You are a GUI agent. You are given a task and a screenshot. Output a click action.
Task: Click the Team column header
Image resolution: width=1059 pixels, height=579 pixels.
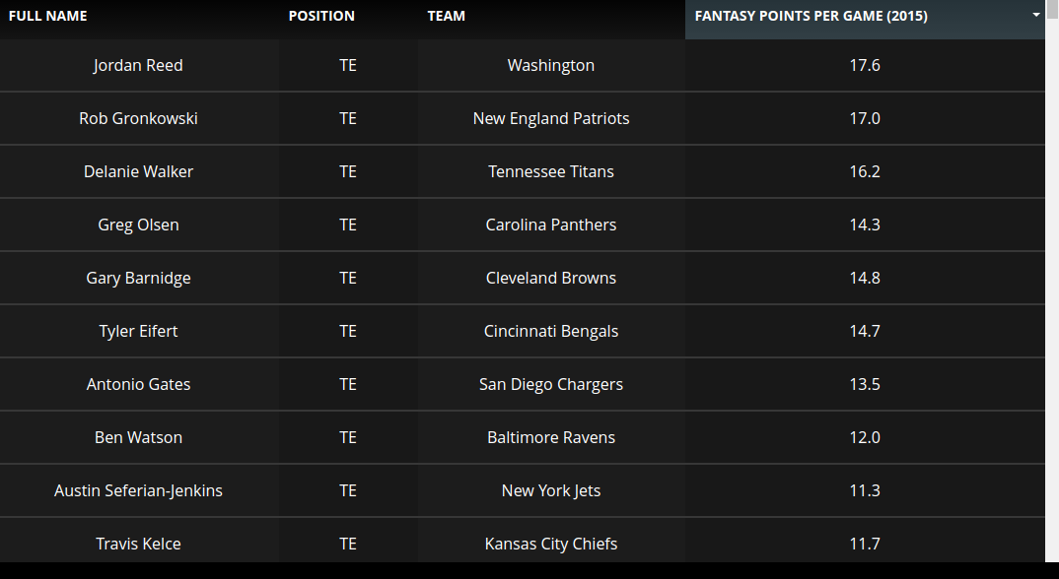click(x=446, y=16)
